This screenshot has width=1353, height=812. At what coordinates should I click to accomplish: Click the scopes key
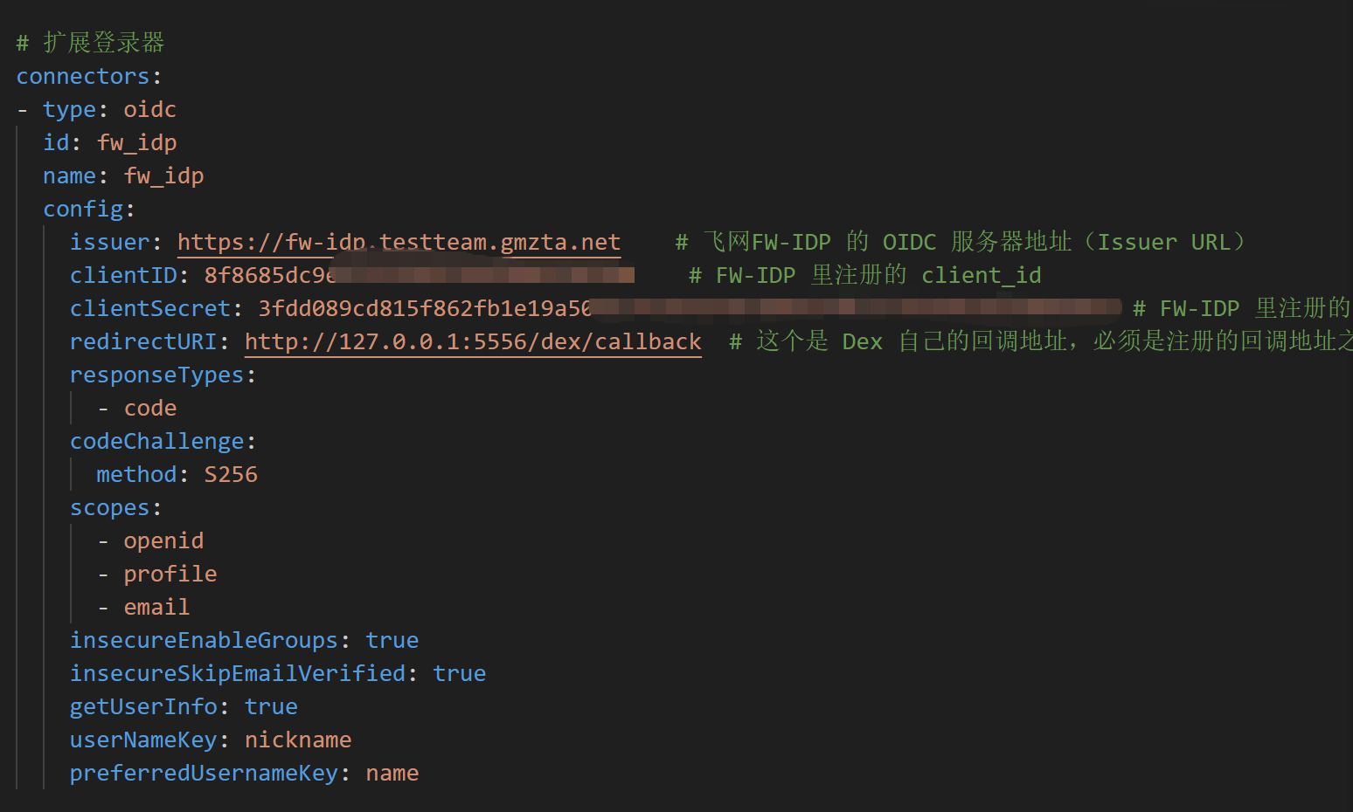point(110,507)
